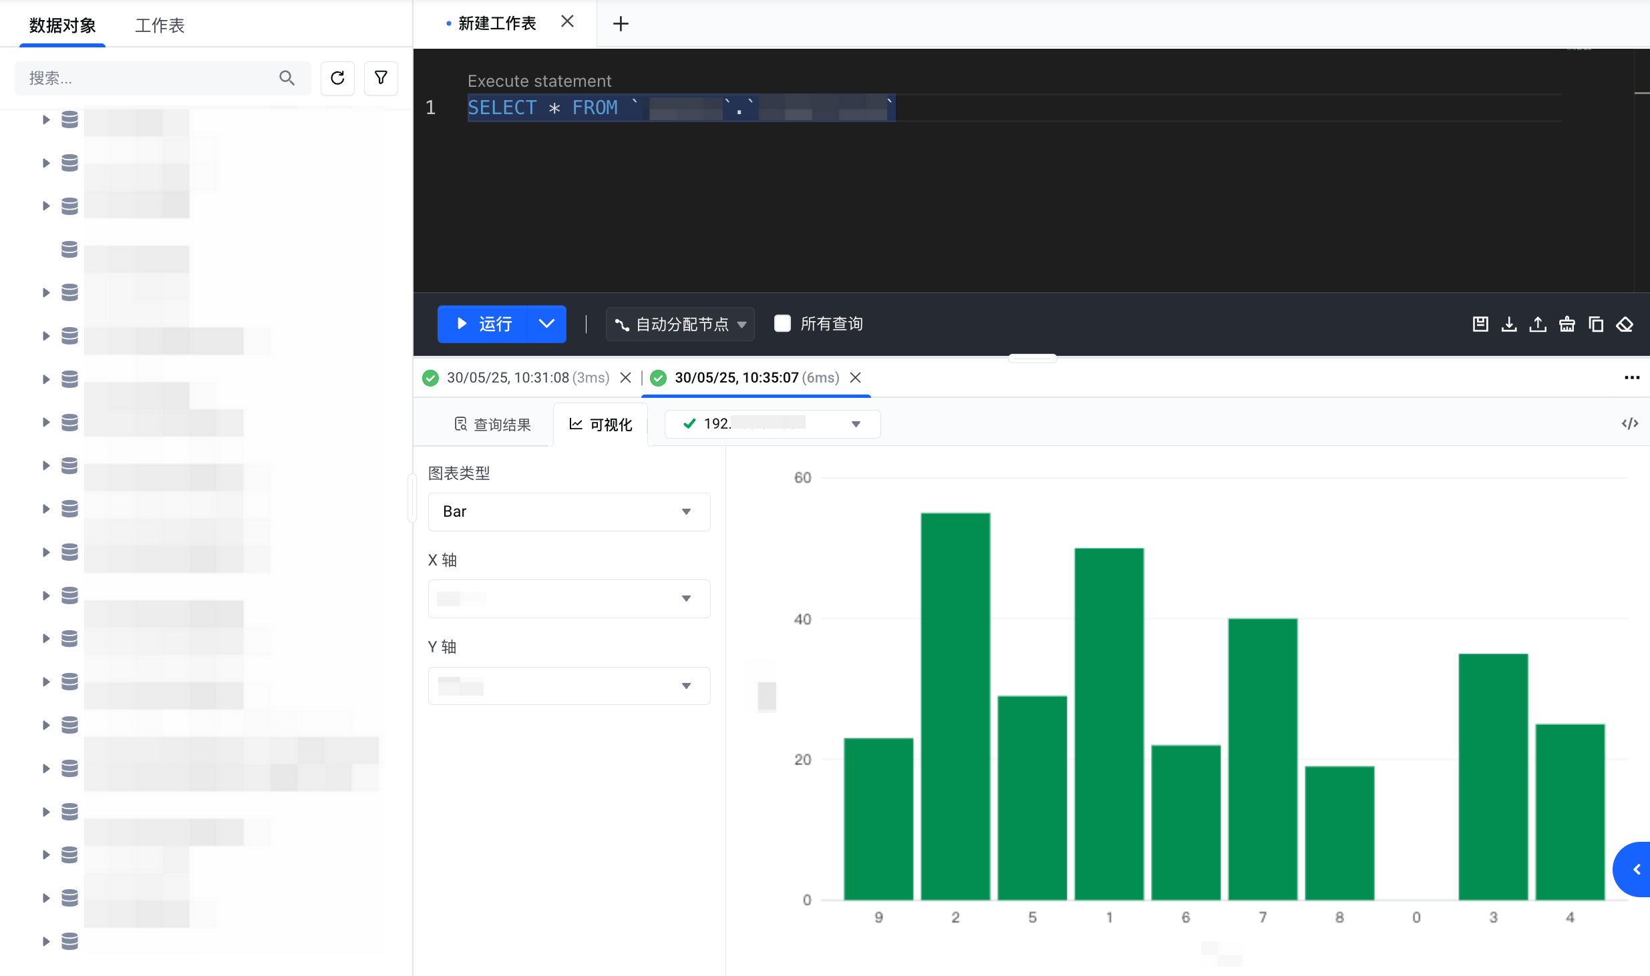Image resolution: width=1650 pixels, height=976 pixels.
Task: Click the Execute statement hint above the query
Action: tap(539, 81)
